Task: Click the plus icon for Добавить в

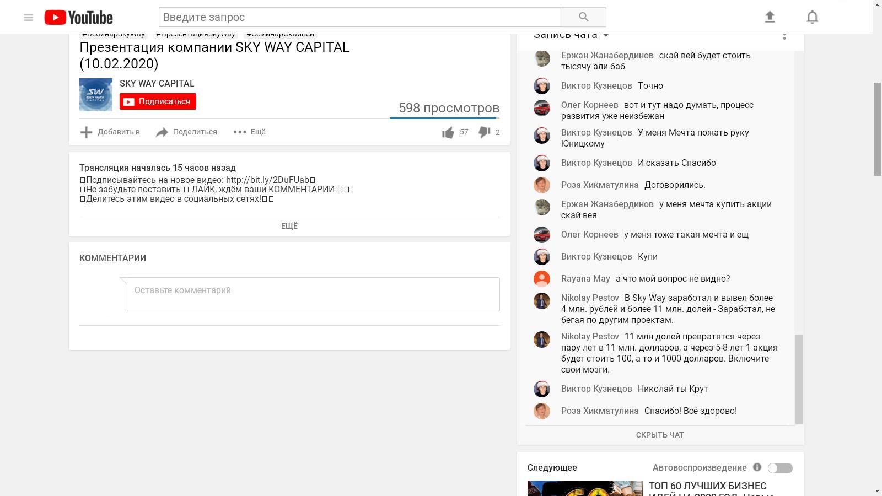Action: (86, 132)
